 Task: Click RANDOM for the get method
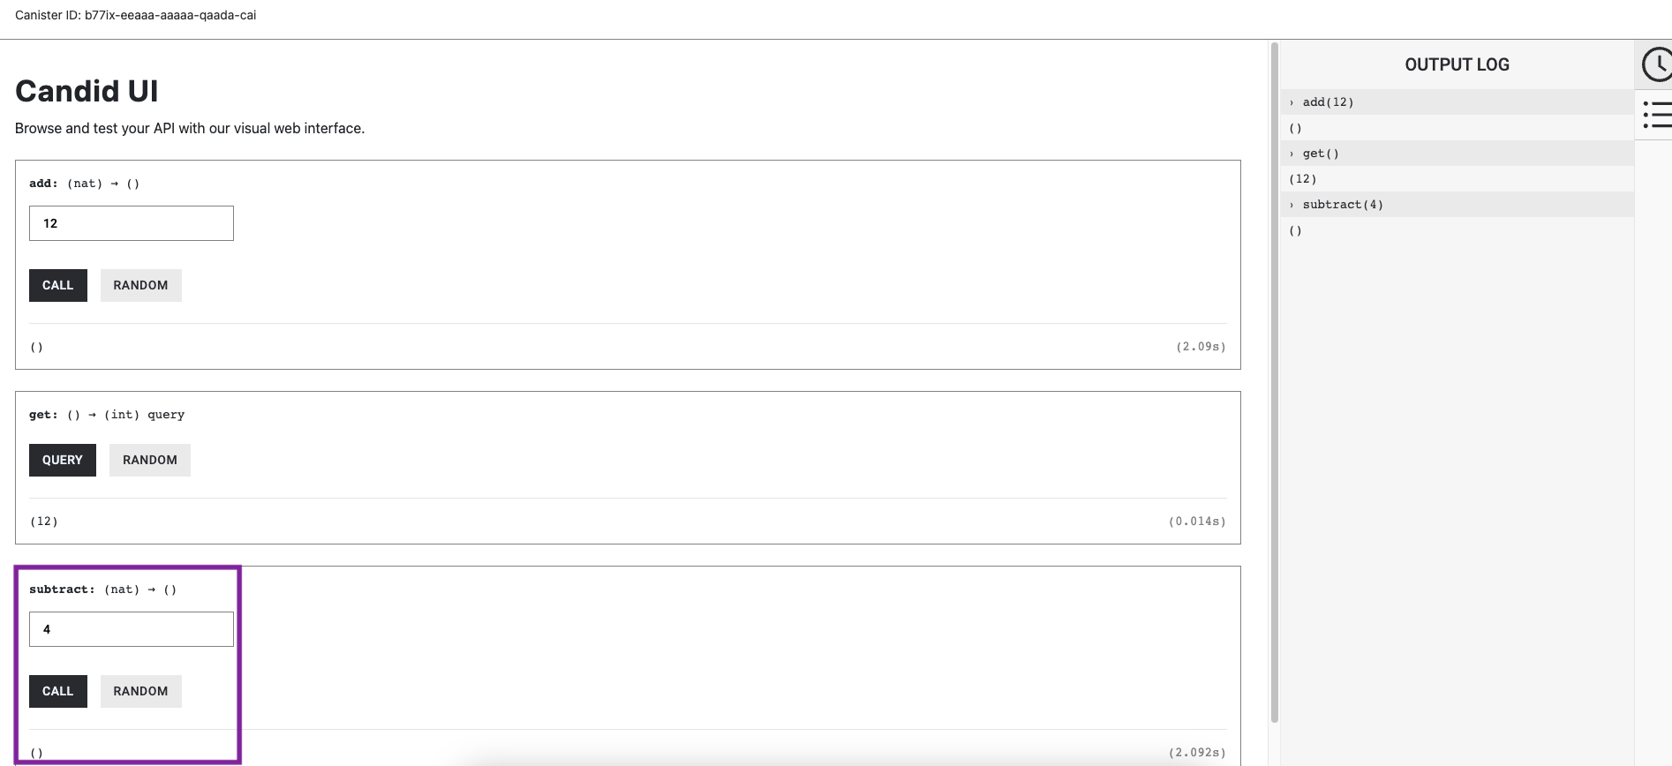coord(149,460)
